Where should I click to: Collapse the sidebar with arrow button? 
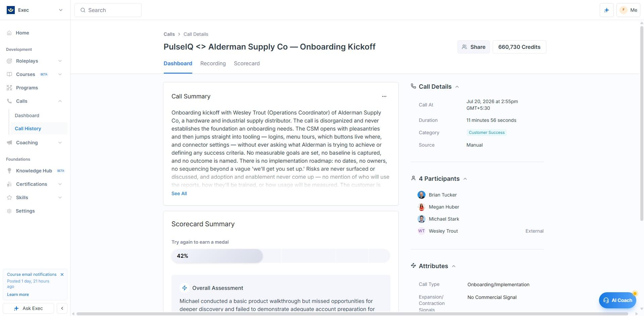tap(62, 308)
